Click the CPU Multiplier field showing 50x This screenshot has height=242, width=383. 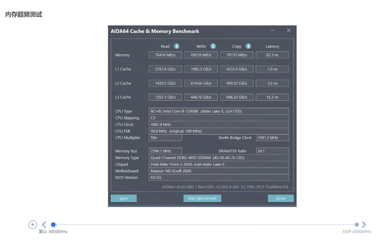tap(165, 137)
